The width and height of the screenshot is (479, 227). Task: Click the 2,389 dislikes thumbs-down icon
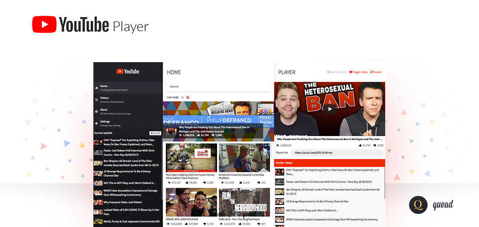(x=204, y=182)
